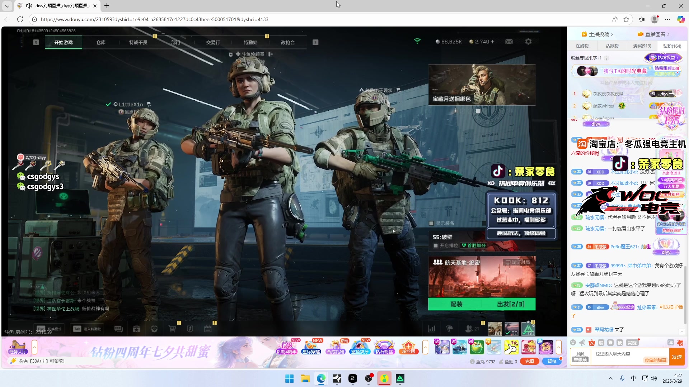Open the 任务大厅 task hall icon
The width and height of the screenshot is (689, 387).
coord(18,348)
